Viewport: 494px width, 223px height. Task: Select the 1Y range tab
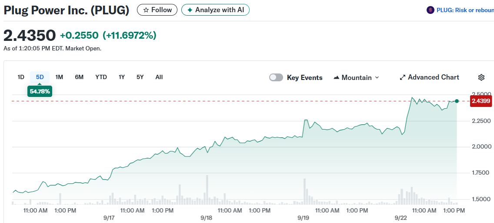pyautogui.click(x=122, y=77)
